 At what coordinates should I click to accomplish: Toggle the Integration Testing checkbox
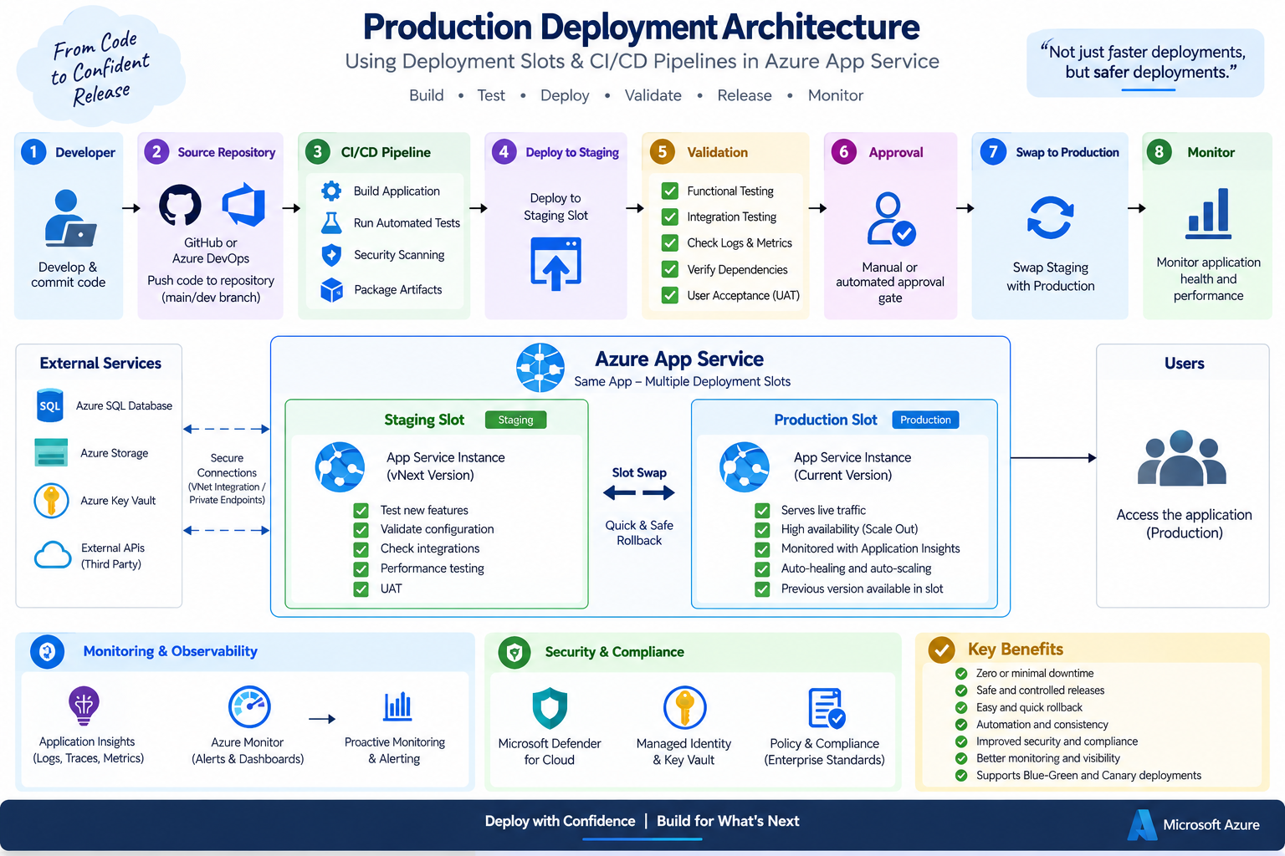coord(670,217)
